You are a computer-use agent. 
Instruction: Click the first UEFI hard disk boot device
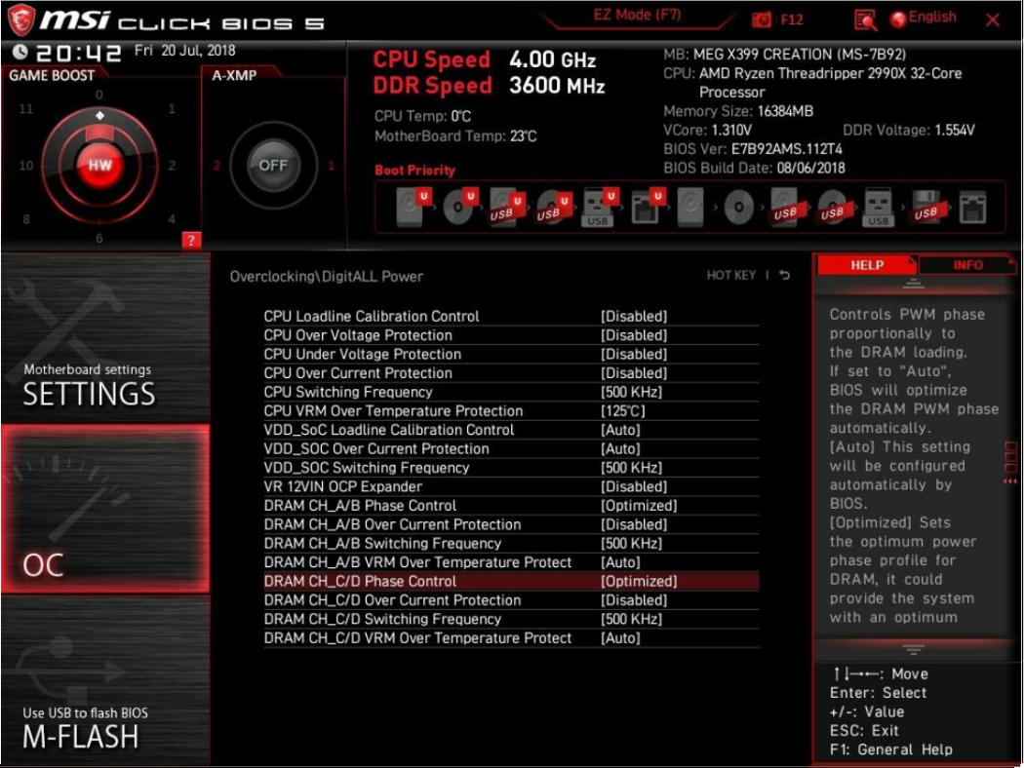tap(413, 207)
